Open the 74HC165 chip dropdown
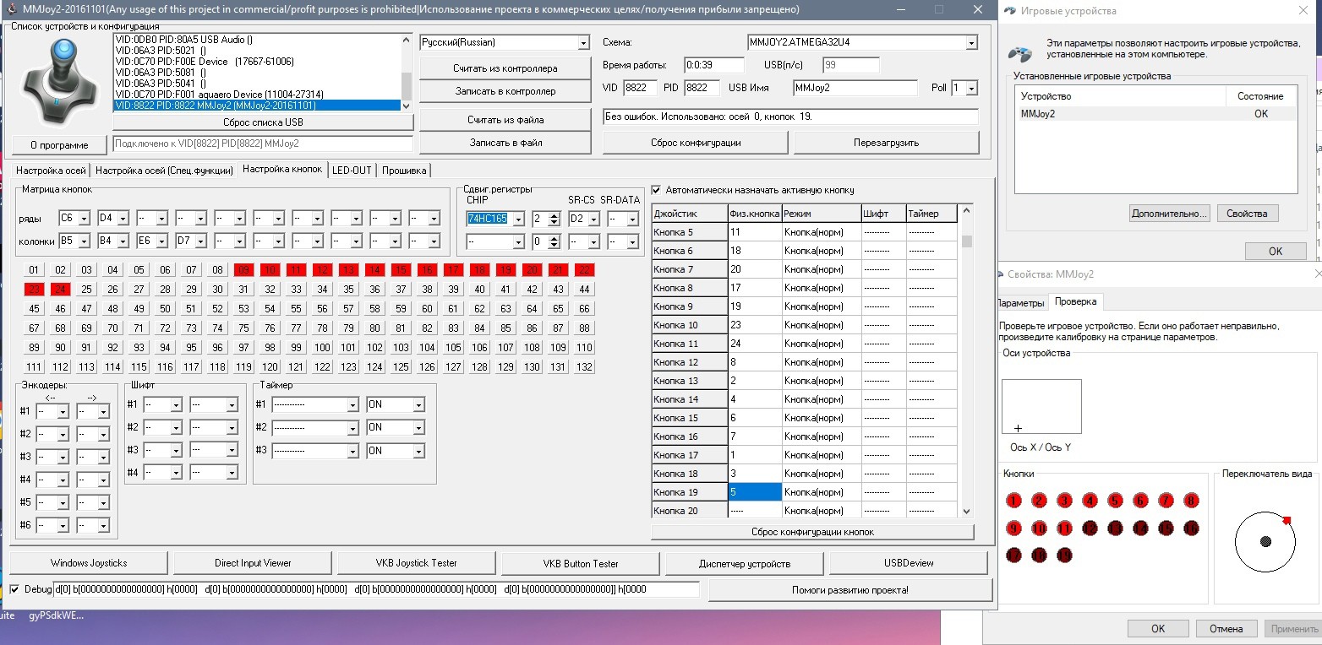The image size is (1322, 645). (x=518, y=220)
